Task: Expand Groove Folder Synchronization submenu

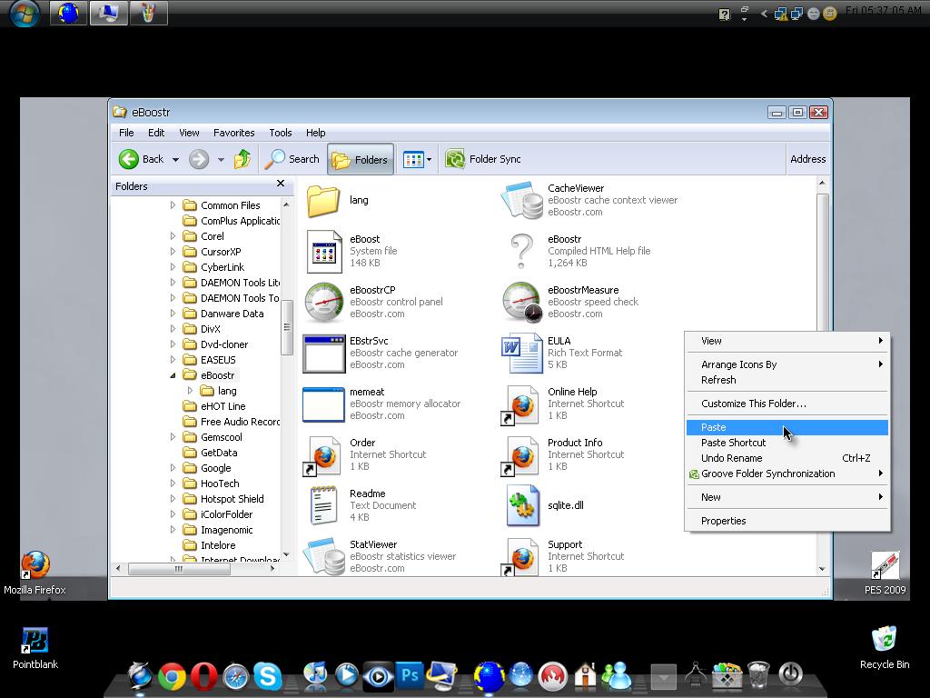Action: (x=787, y=474)
